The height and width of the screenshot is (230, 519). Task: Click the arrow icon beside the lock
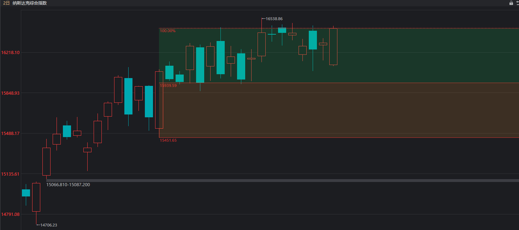(x=517, y=3)
